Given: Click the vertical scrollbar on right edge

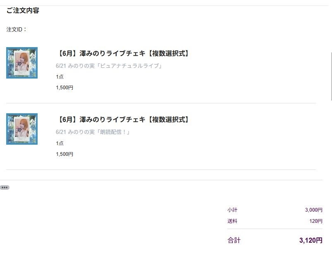Looking at the screenshot, I should pos(331,76).
